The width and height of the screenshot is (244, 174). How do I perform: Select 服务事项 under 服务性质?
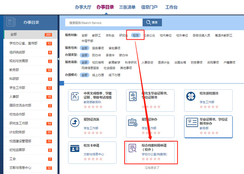(98, 48)
